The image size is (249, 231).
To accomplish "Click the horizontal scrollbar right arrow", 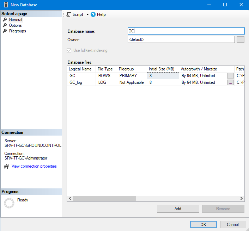I will tap(242, 199).
